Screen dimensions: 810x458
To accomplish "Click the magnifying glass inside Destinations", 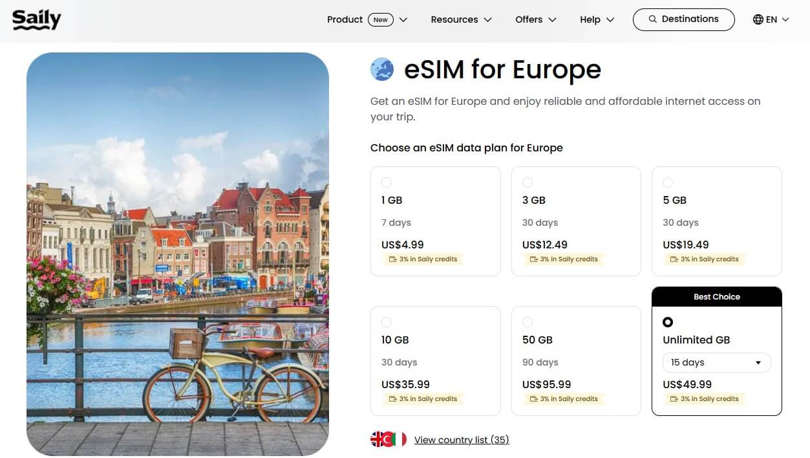I will (x=652, y=19).
